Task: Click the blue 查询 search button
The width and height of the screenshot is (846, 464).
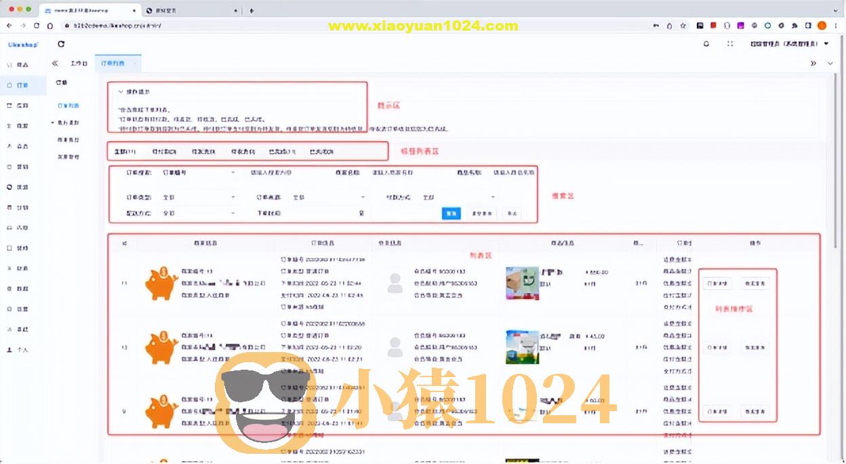Action: pyautogui.click(x=451, y=213)
